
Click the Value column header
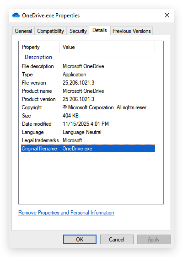[107, 47]
